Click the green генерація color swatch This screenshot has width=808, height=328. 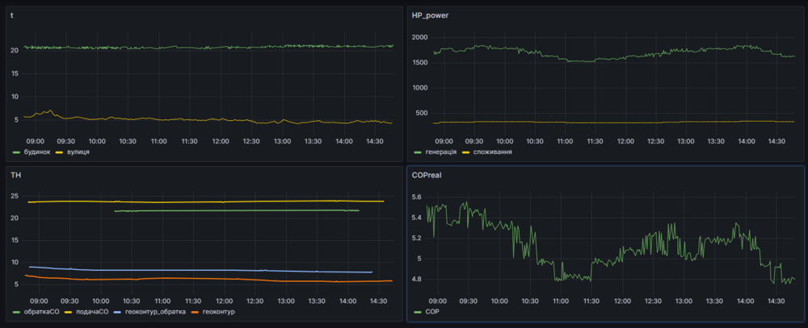click(x=417, y=152)
